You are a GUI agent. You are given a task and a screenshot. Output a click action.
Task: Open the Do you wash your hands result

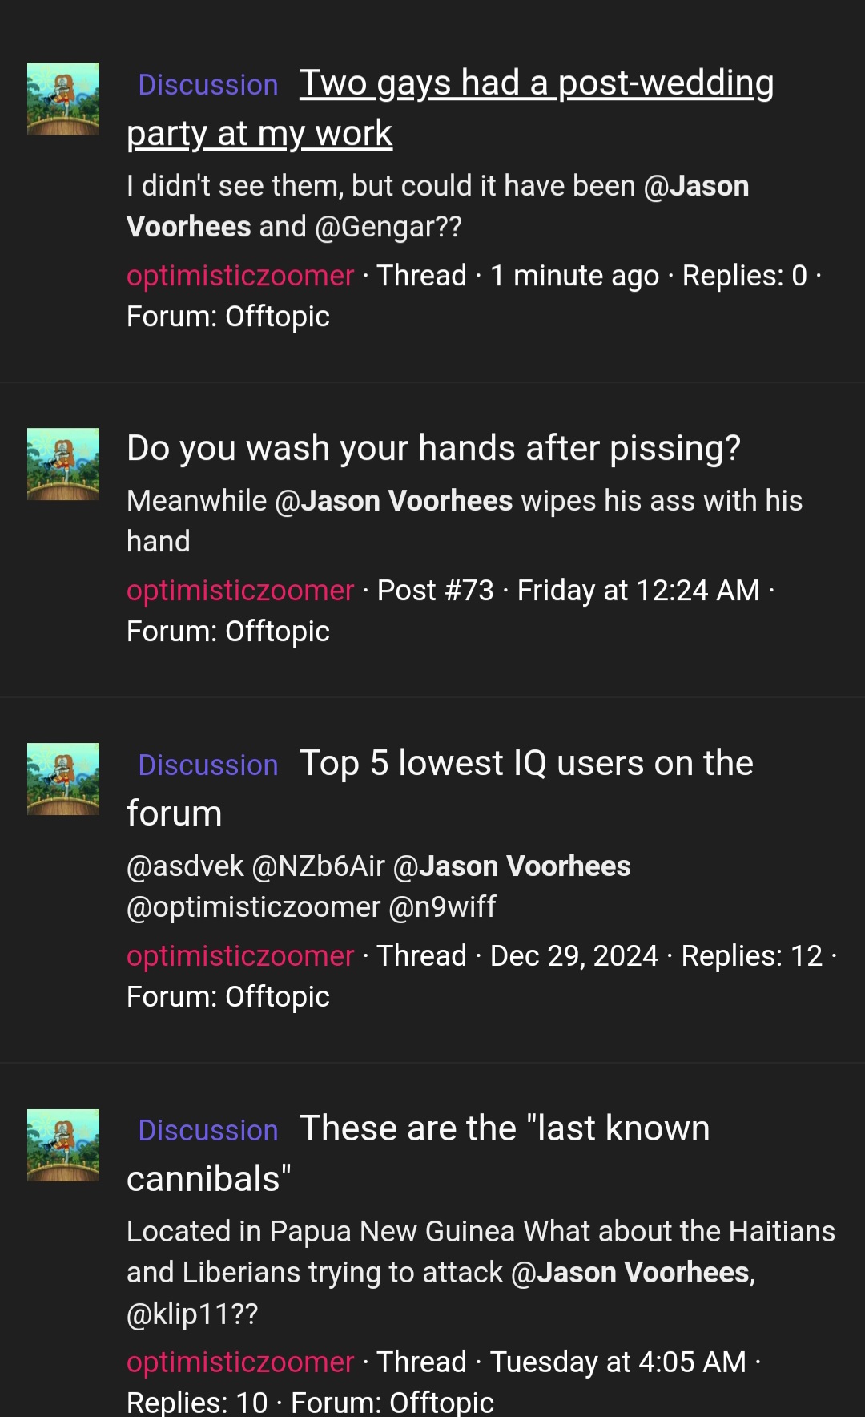tap(433, 448)
